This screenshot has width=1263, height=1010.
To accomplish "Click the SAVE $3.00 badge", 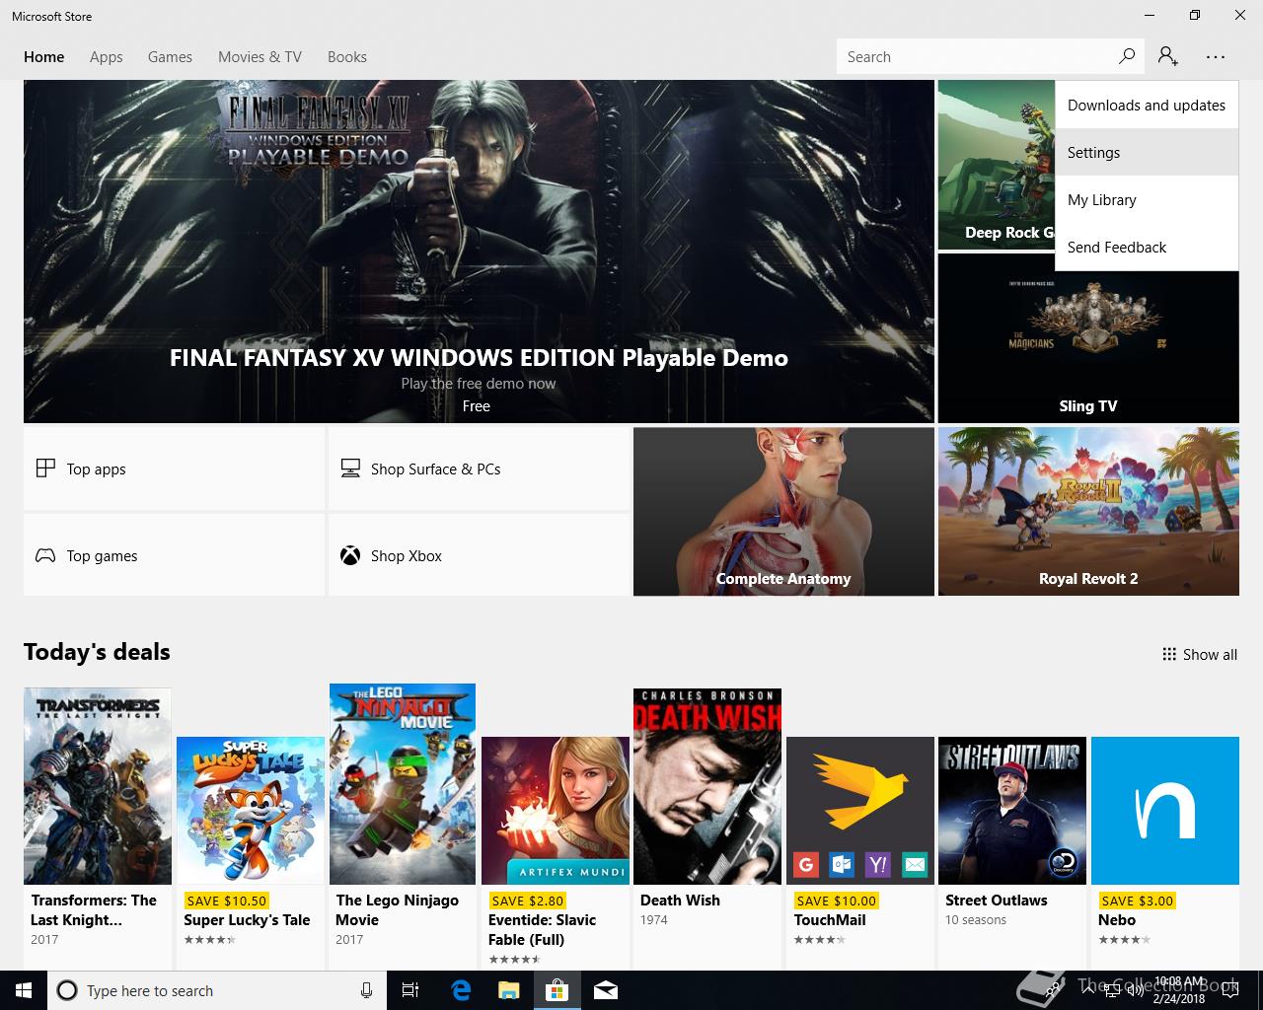I will click(1138, 901).
